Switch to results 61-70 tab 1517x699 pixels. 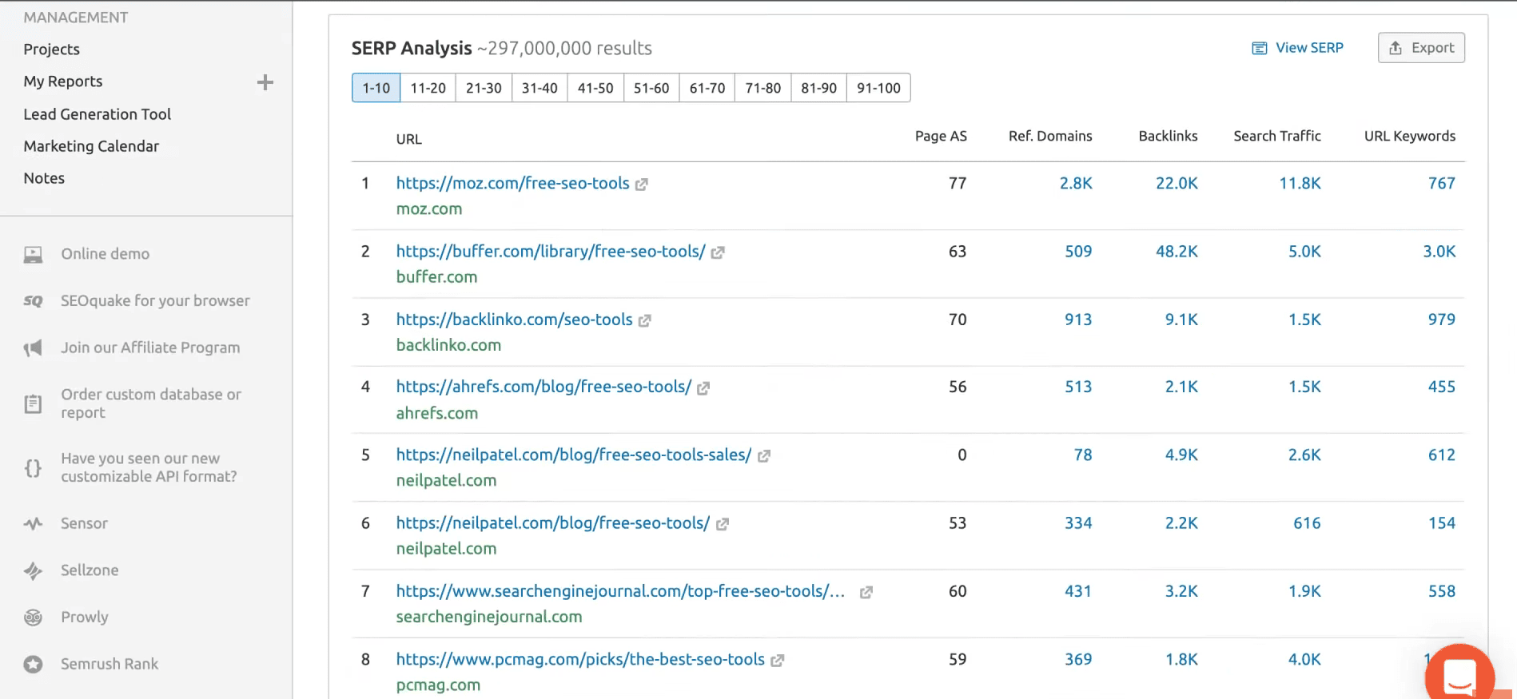point(707,88)
